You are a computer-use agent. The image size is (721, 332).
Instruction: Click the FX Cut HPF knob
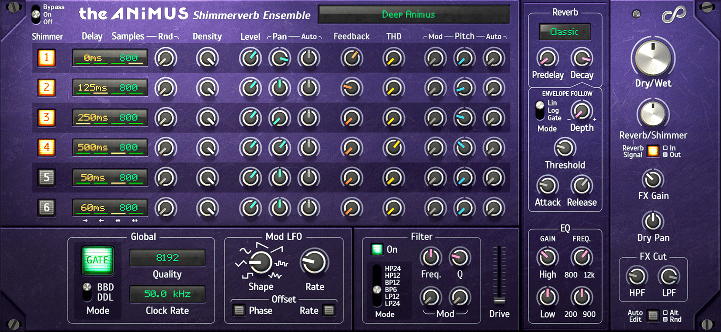pos(637,276)
